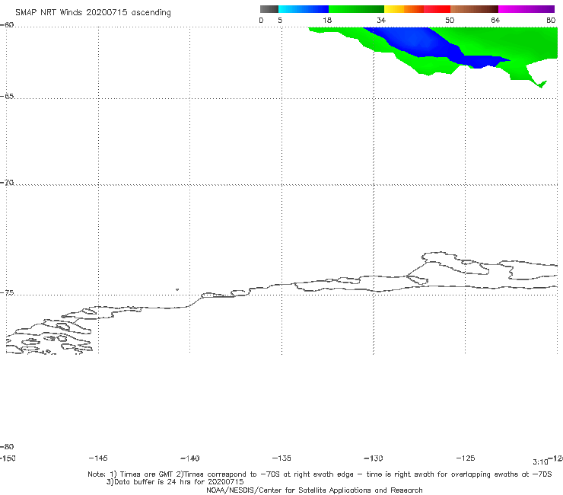Click the colorbar end label "80"

tap(551, 20)
